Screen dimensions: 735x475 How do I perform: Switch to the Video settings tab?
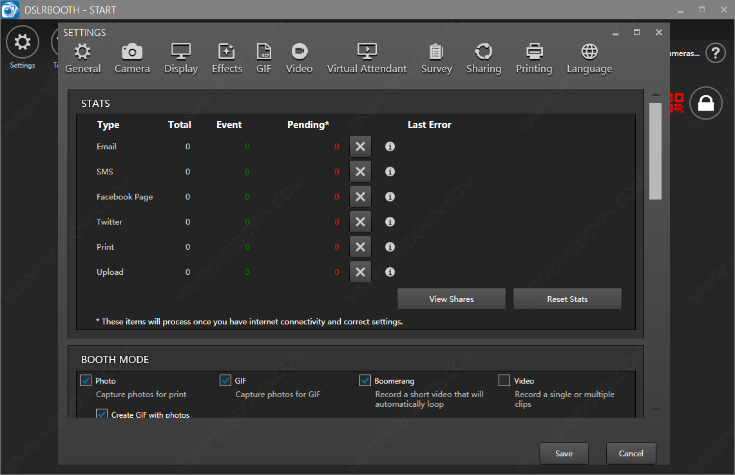[x=299, y=59]
